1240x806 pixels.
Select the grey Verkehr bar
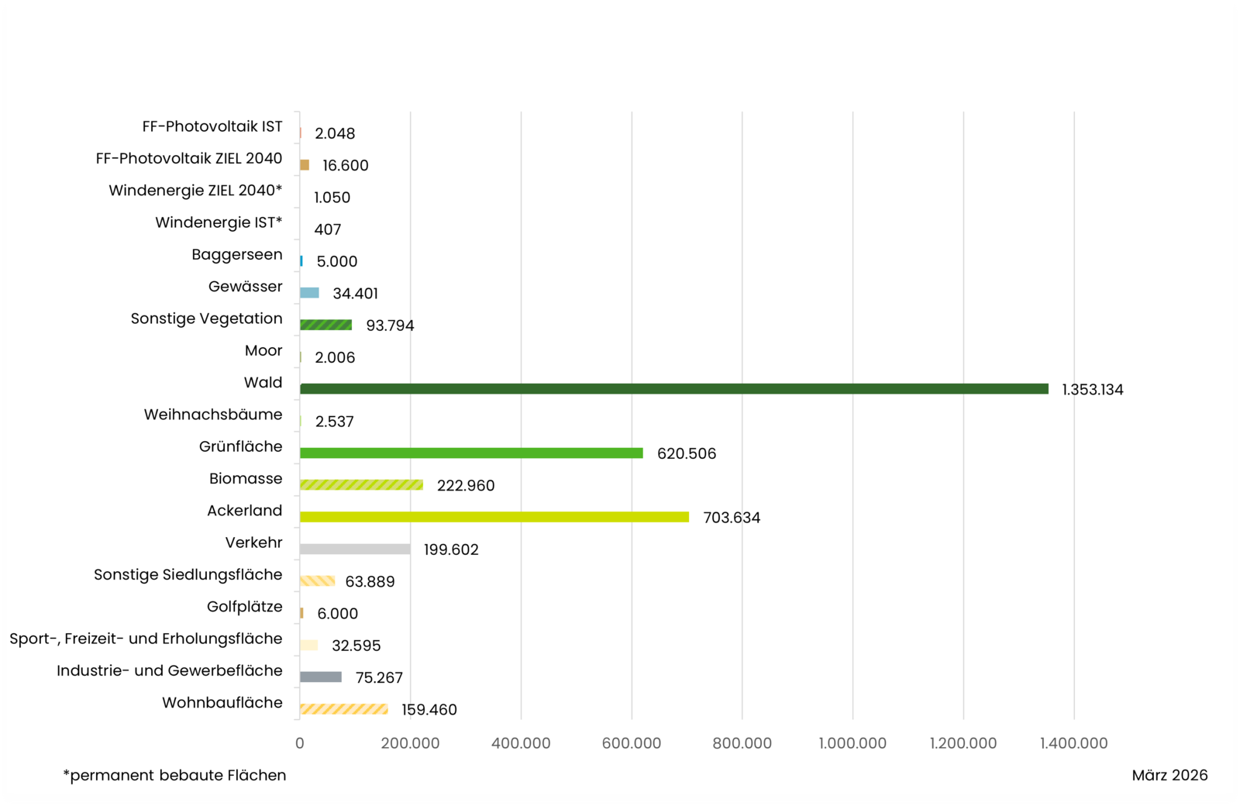tap(355, 549)
